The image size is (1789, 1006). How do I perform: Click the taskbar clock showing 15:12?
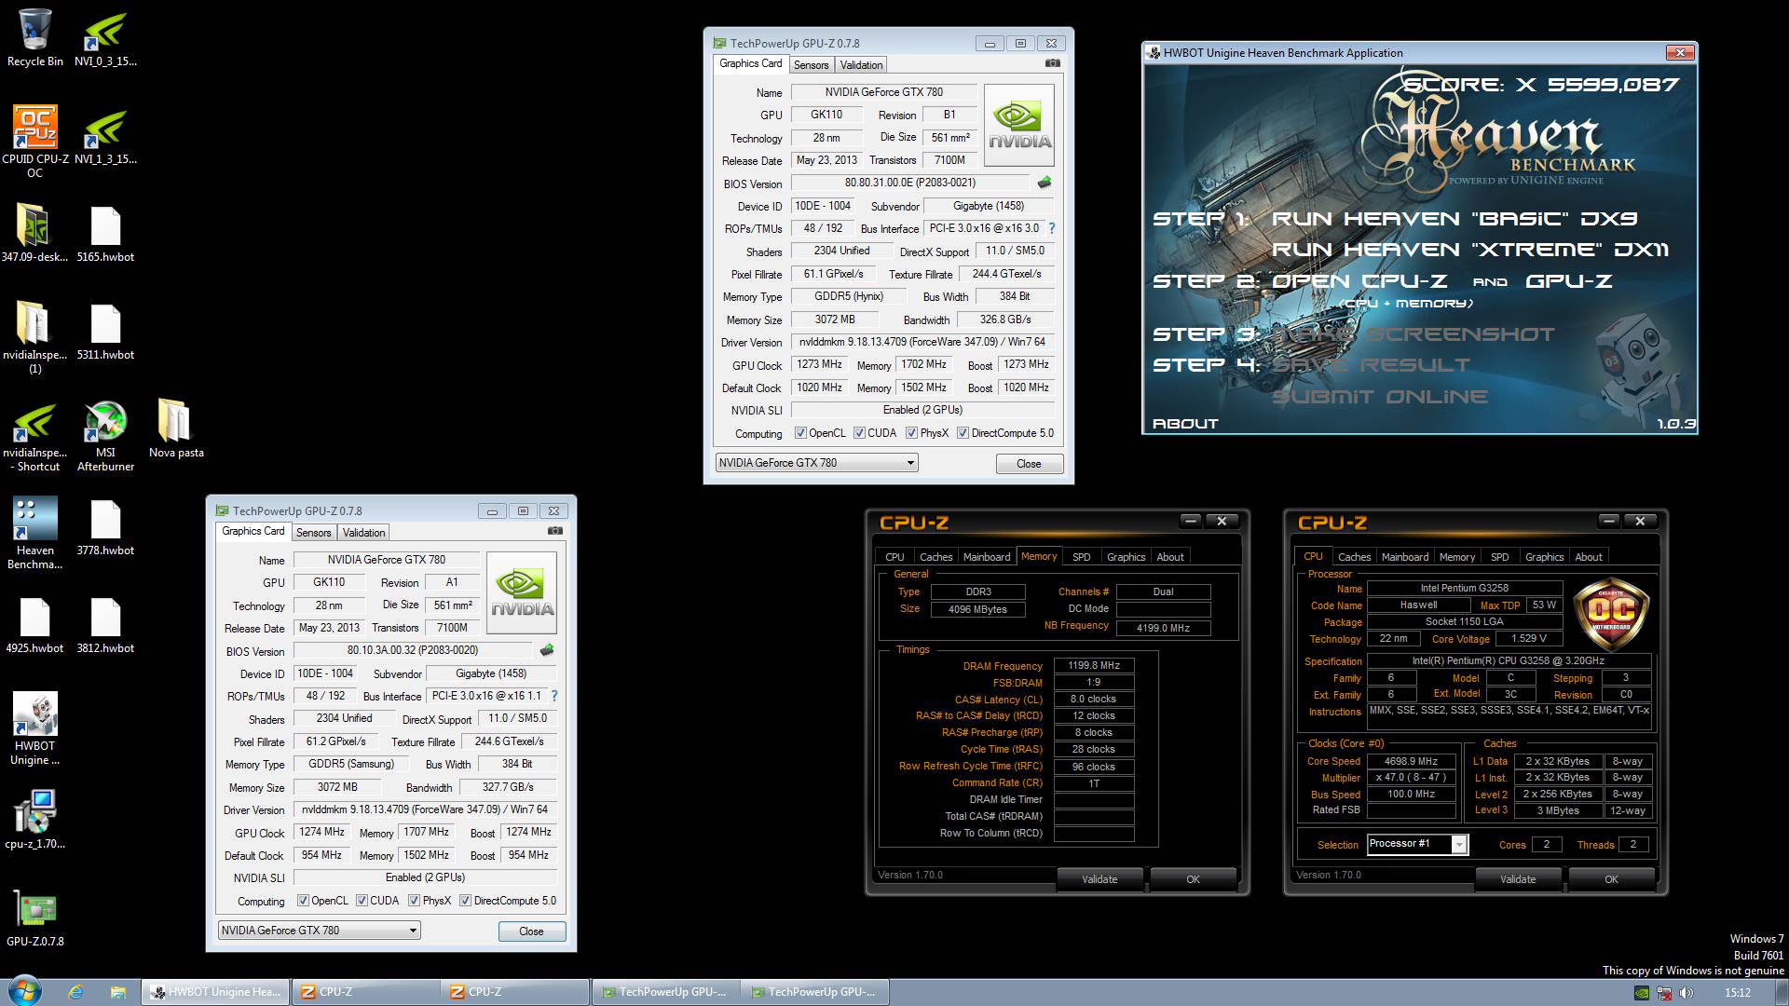(1737, 993)
